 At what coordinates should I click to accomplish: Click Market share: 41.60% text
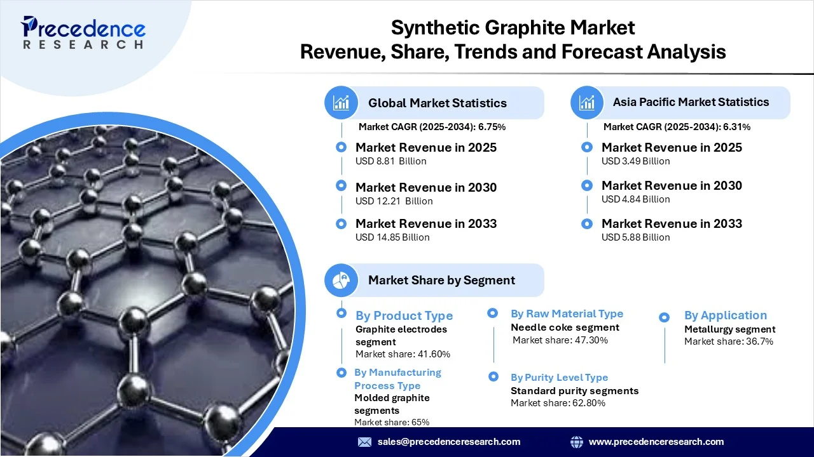pyautogui.click(x=403, y=354)
